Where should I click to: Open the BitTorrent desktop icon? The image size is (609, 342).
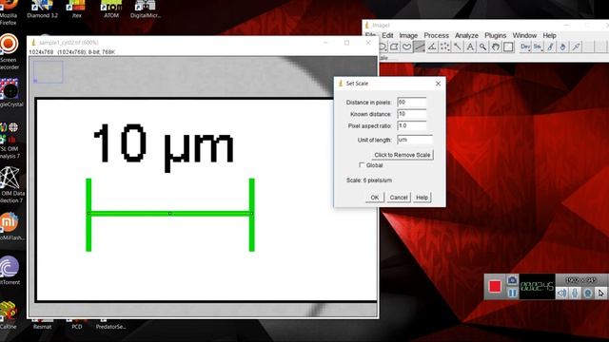point(10,271)
